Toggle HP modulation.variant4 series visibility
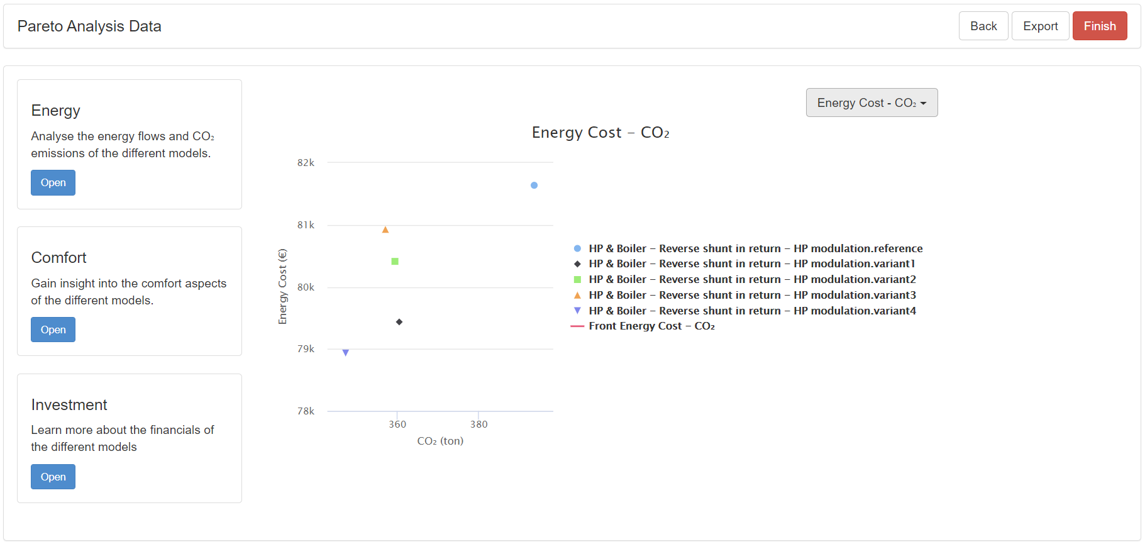The image size is (1145, 544). point(752,311)
